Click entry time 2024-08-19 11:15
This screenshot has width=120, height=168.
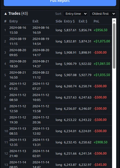click(18, 41)
